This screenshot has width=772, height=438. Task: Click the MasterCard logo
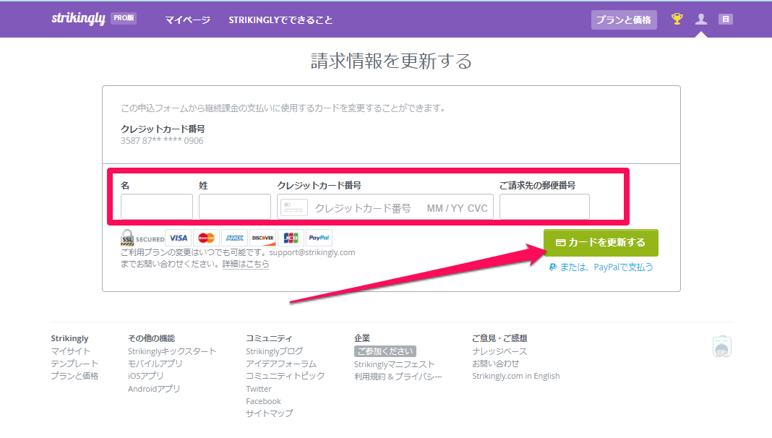[x=206, y=238]
